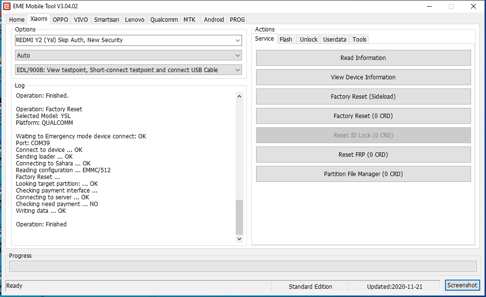The image size is (486, 297).
Task: Click the 'Port: COM39' log line
Action: (33, 143)
